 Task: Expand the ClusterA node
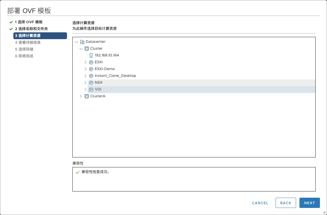pos(81,96)
